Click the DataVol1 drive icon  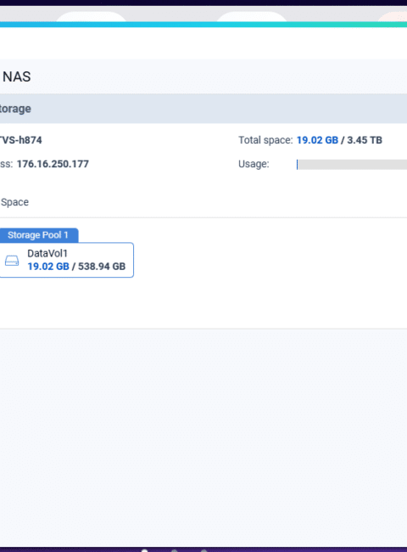(12, 261)
